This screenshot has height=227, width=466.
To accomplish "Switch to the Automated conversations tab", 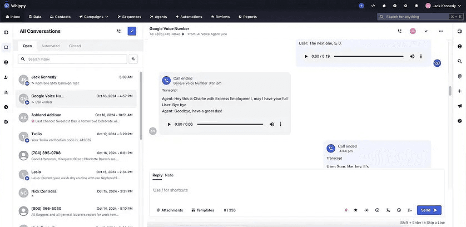I will (51, 46).
